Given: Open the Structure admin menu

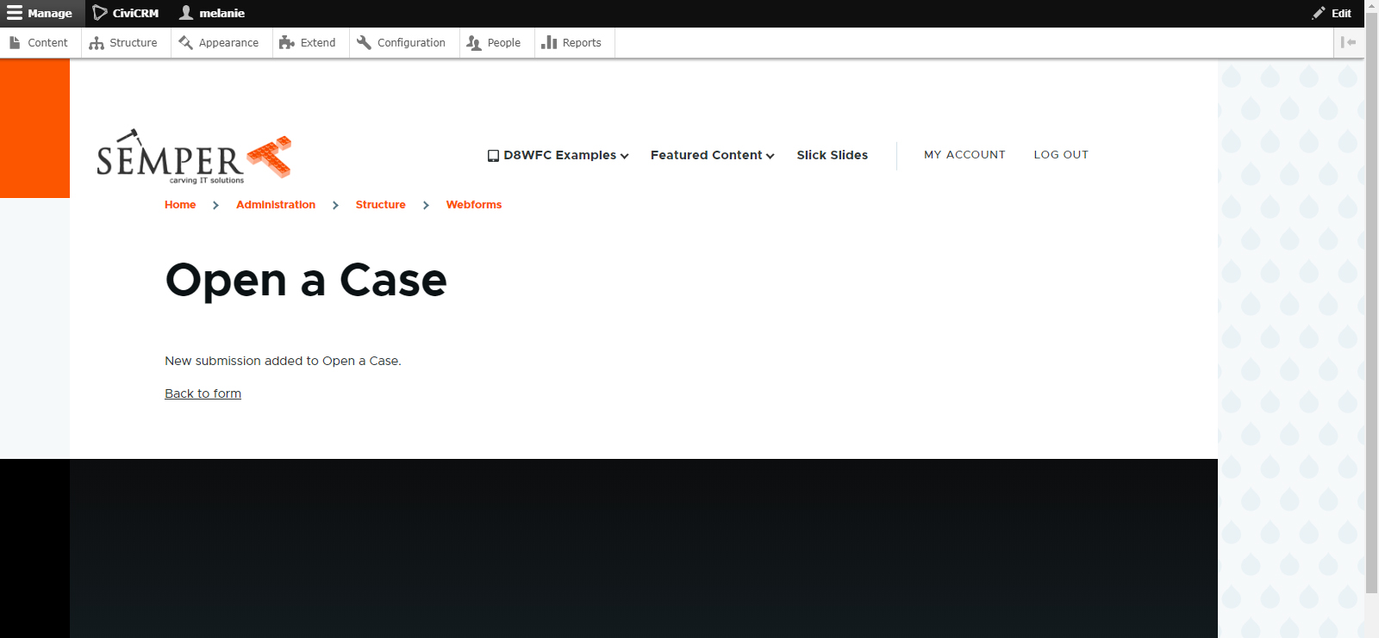Looking at the screenshot, I should click(x=125, y=42).
